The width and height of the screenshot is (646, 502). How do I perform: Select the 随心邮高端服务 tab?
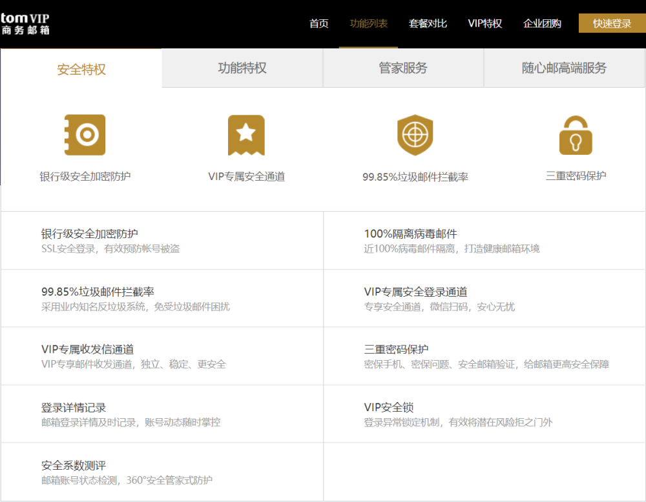tap(564, 67)
